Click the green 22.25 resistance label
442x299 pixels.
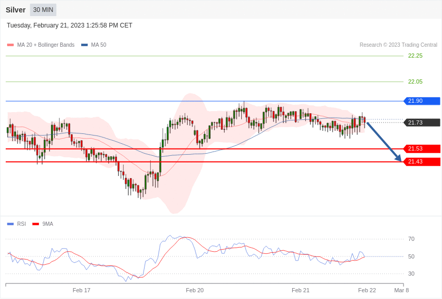pyautogui.click(x=415, y=56)
